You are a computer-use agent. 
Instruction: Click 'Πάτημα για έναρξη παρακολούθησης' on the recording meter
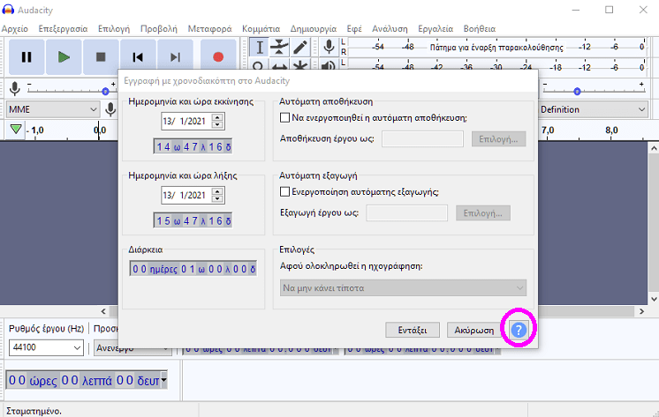[496, 47]
